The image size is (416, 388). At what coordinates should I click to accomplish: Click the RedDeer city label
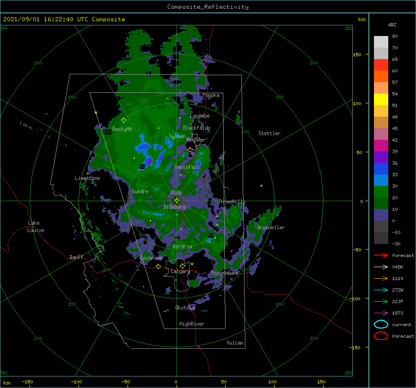coord(196,140)
